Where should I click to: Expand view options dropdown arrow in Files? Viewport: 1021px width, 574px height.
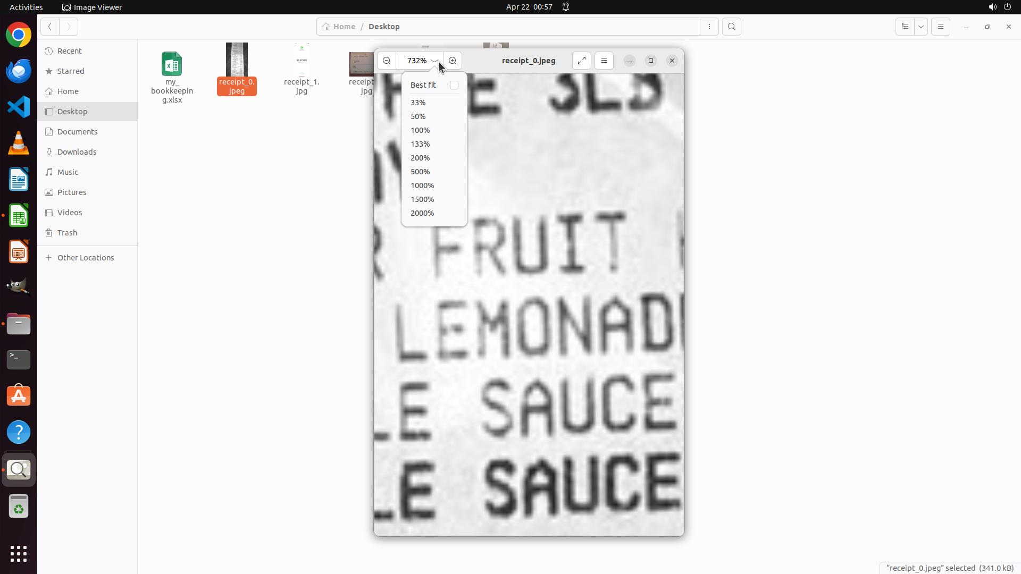[921, 27]
